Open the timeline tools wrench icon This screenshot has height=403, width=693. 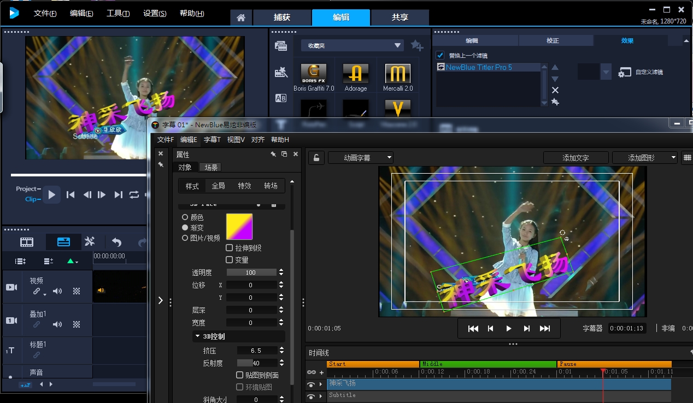coord(90,241)
